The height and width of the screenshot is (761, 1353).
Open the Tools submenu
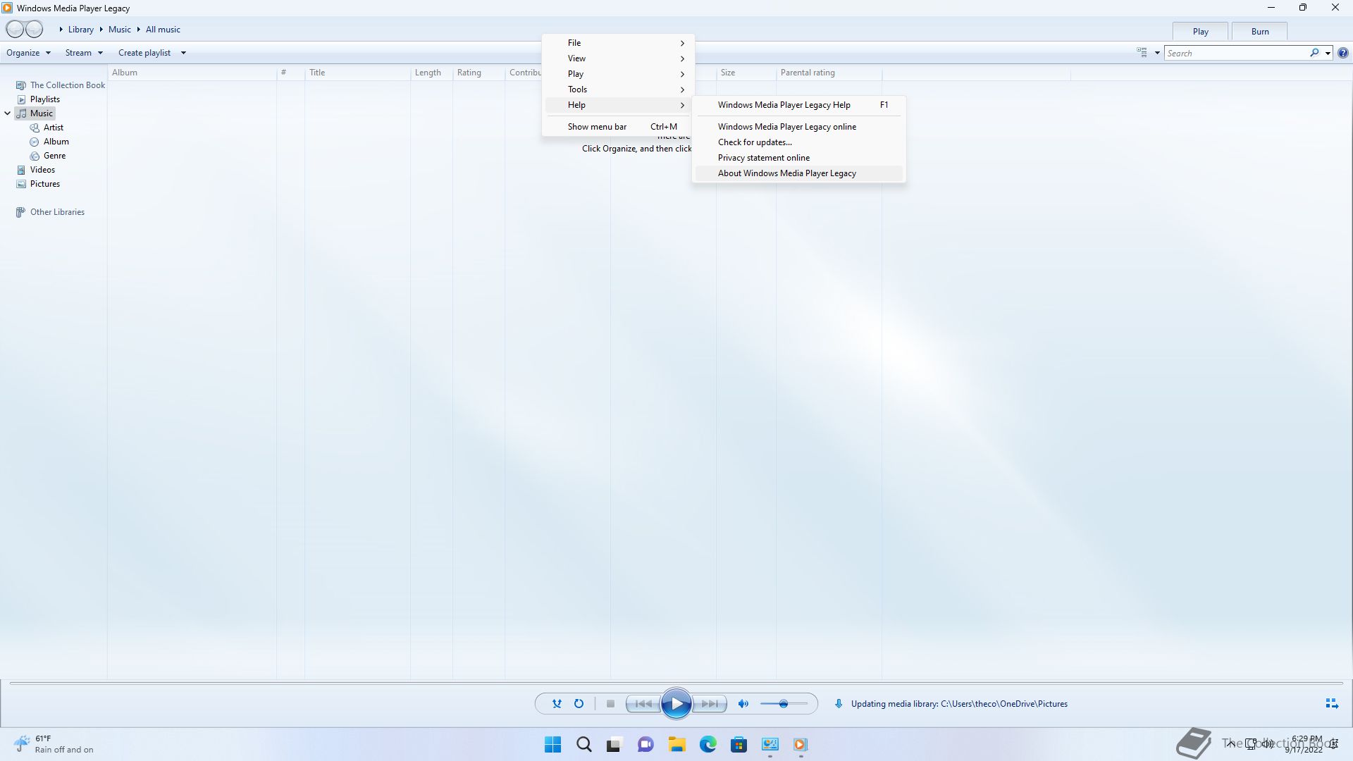pos(618,89)
